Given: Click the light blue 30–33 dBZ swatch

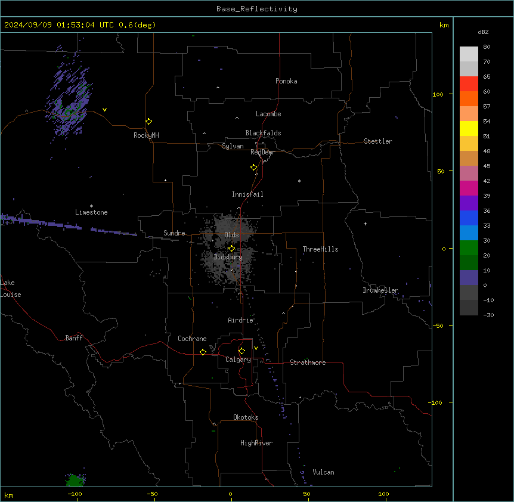Looking at the screenshot, I should pos(469,233).
